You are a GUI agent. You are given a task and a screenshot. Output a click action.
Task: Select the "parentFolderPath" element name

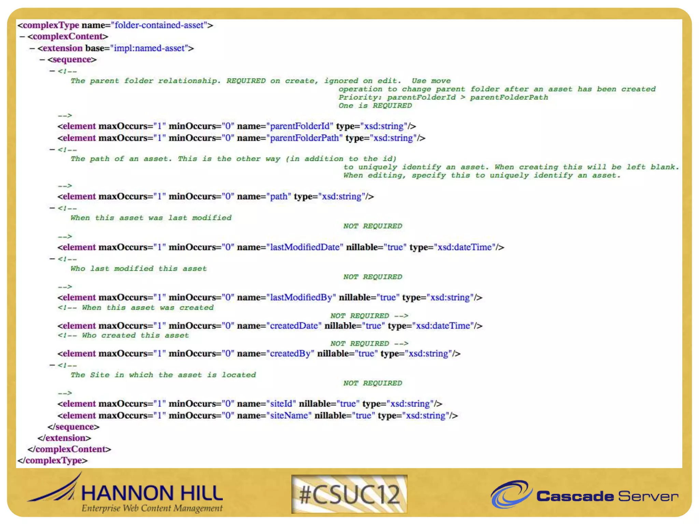pos(304,138)
